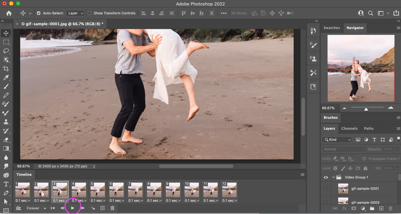Hide Video Group 1 with its eye toggle
The height and width of the screenshot is (214, 401).
click(326, 177)
